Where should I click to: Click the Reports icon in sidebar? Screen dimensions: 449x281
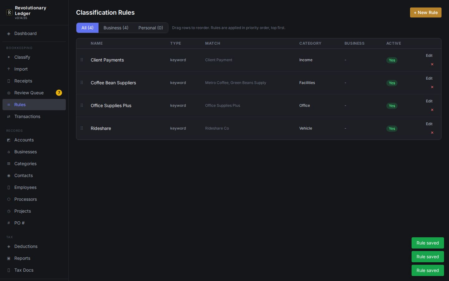pos(9,259)
